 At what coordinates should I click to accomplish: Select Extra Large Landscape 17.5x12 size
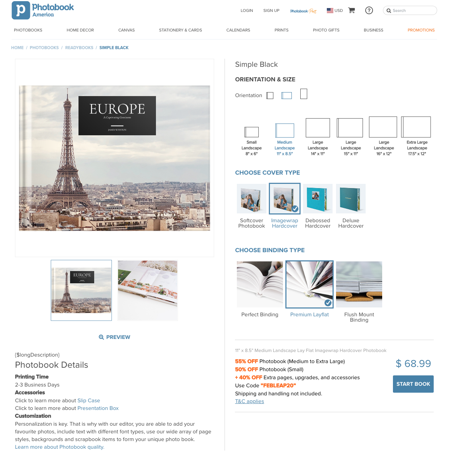417,136
